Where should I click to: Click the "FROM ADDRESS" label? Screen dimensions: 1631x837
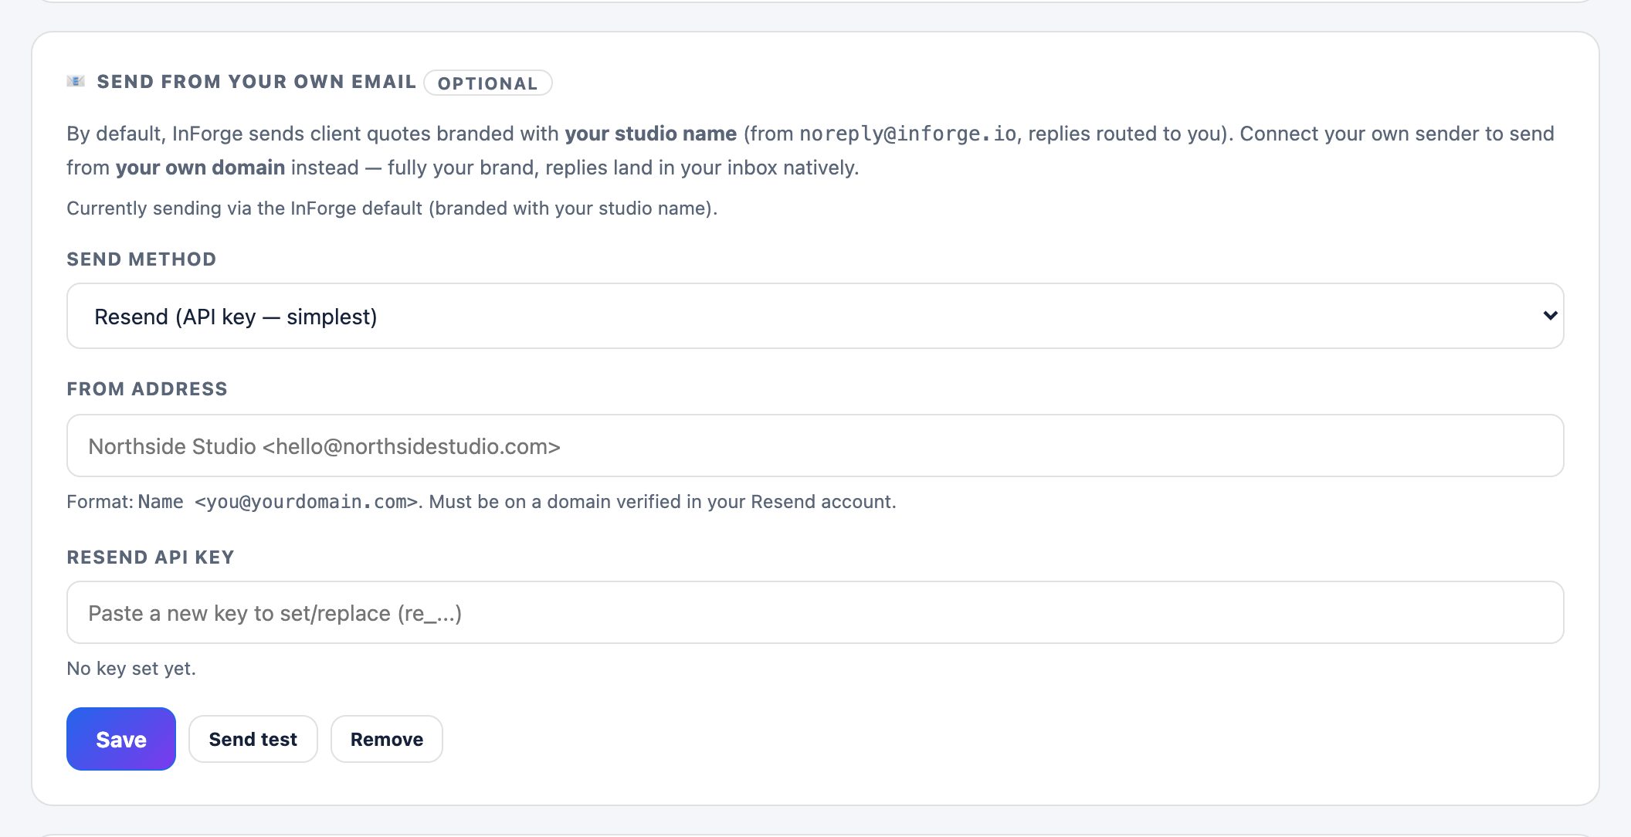click(147, 389)
